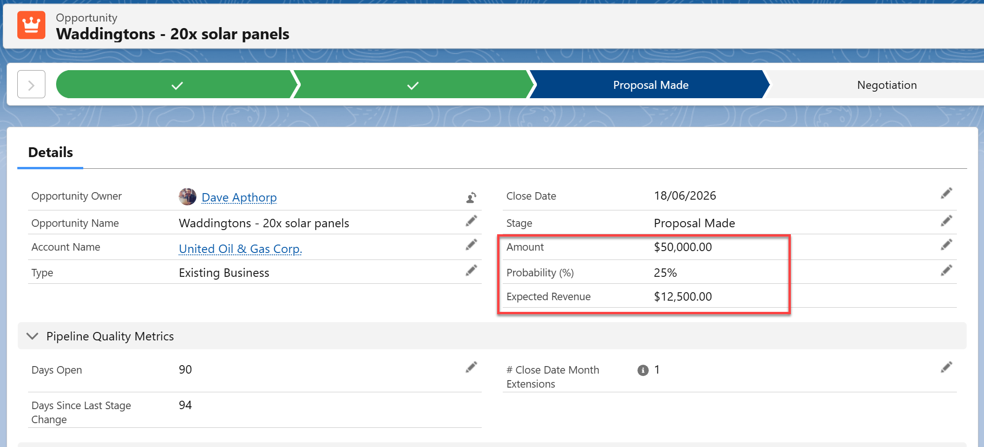Select the Proposal Made stage in path
This screenshot has height=447, width=984.
[x=650, y=85]
